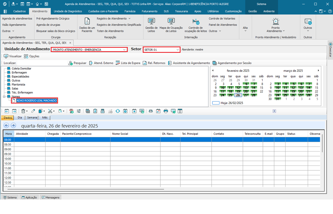Collapse the Nomes tree node
333x214 pixels.
[x=4, y=97]
